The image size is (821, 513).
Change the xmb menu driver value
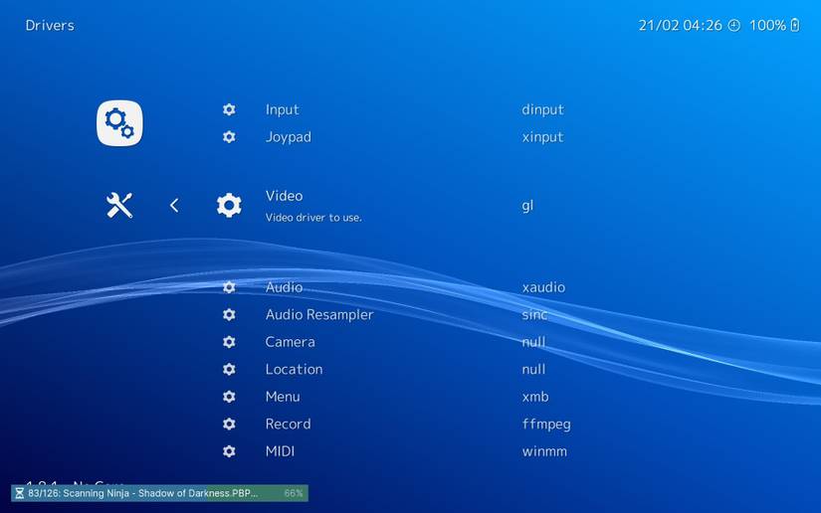pos(535,397)
